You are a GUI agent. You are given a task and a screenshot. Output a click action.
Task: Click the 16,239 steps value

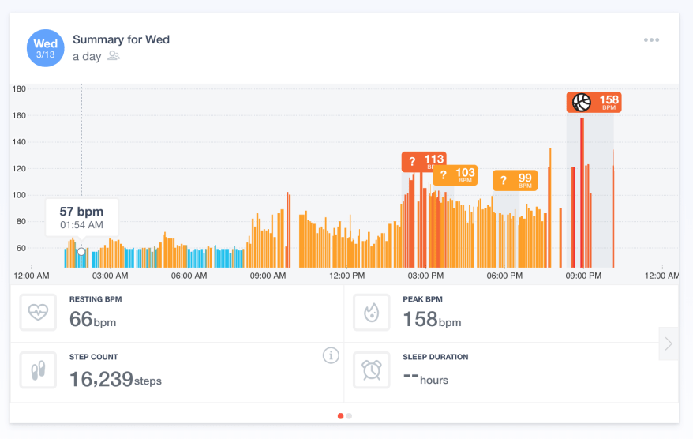pos(115,379)
